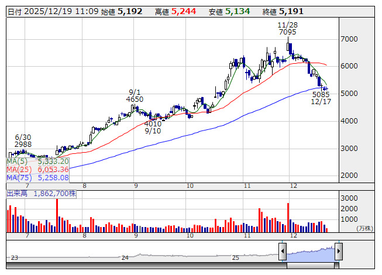Click the scrollbar thumb below the navigator
Screen dimensions: 382x275
coord(310,266)
